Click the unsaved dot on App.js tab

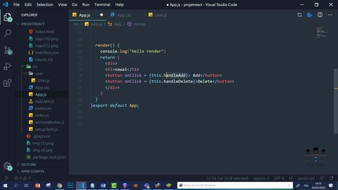click(x=101, y=15)
